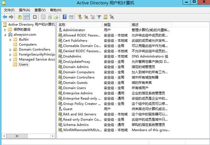The height and width of the screenshot is (145, 210).
Task: Click the Add to group toolbar icon
Action: coord(112,17)
